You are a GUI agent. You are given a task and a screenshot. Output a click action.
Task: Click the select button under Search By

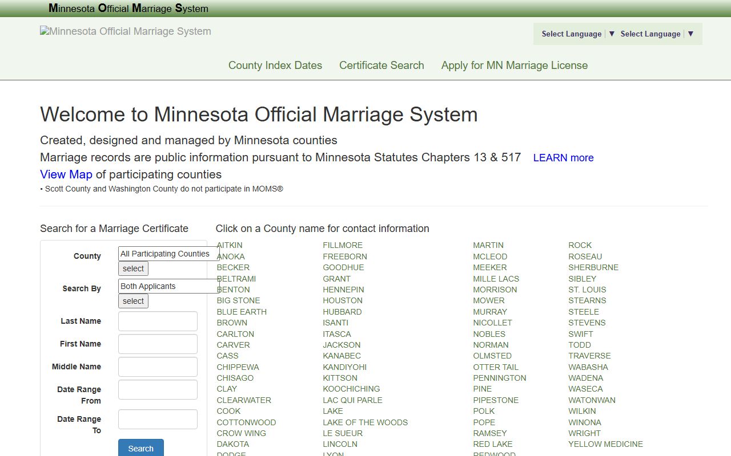click(x=133, y=301)
